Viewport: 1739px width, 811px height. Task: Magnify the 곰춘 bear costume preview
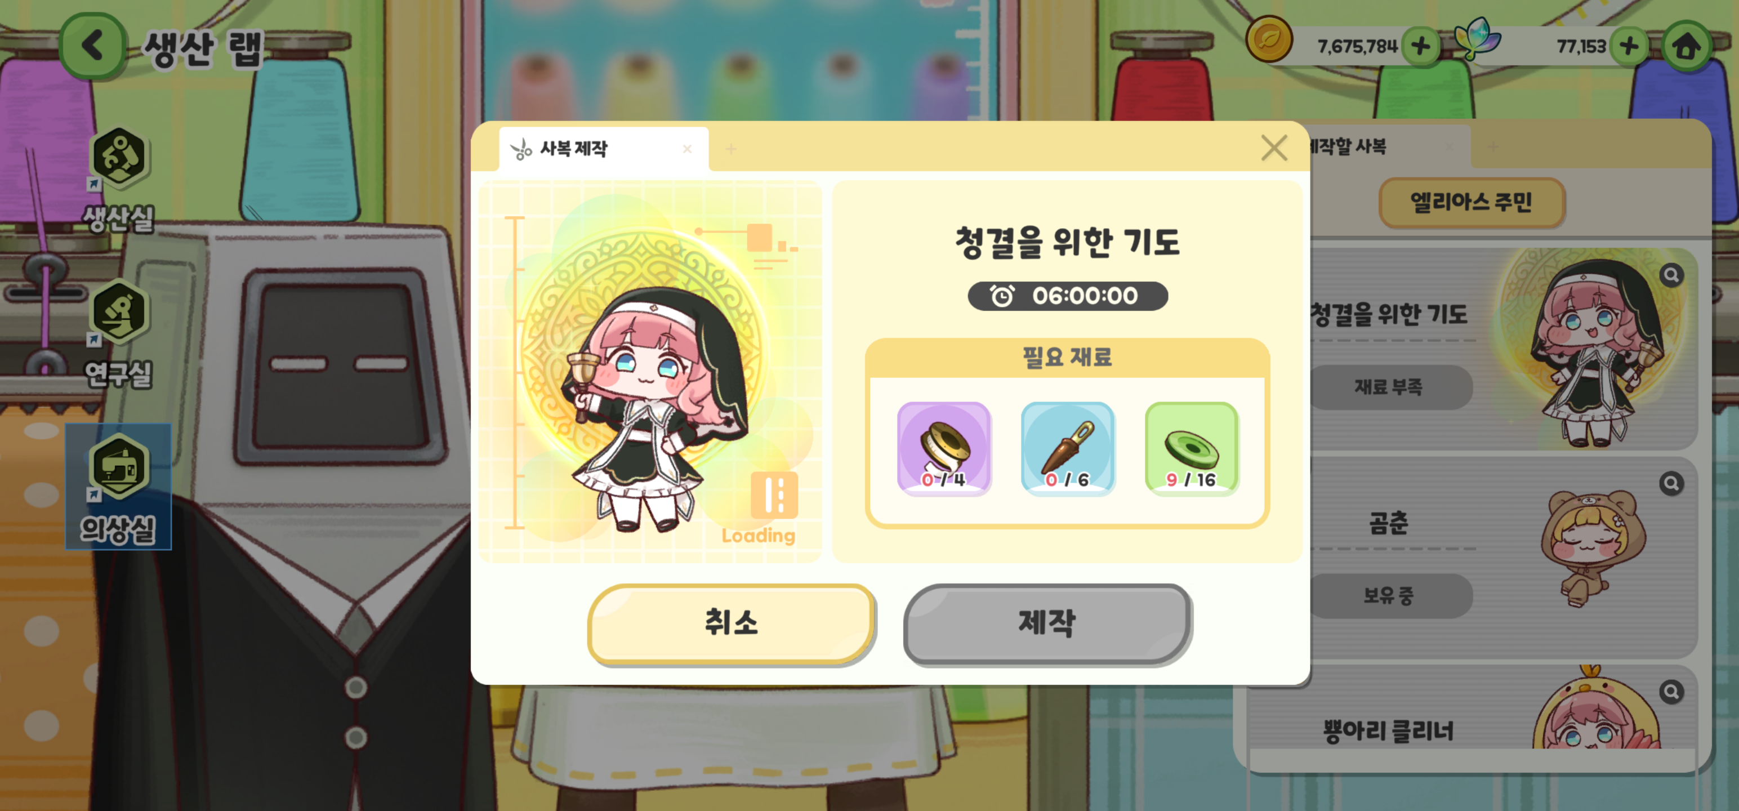(1671, 483)
